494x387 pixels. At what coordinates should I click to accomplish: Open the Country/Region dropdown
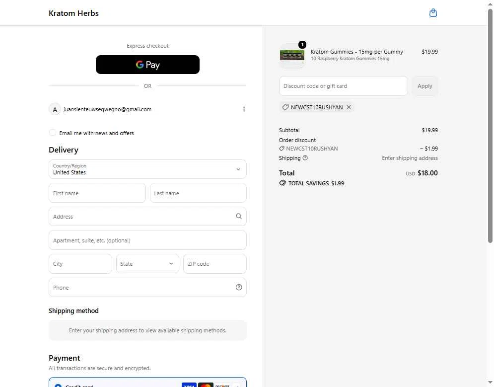tap(147, 169)
